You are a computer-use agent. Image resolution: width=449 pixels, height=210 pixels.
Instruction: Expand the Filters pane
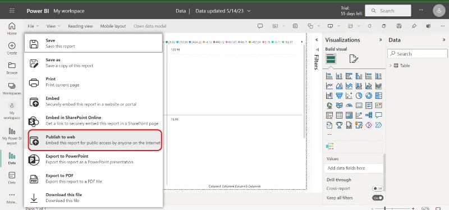317,40
